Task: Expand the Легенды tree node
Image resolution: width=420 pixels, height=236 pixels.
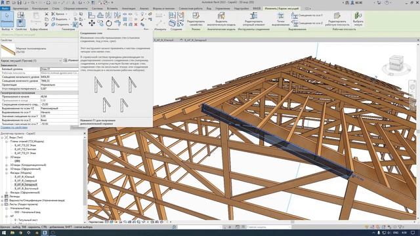Action: (x=3, y=197)
